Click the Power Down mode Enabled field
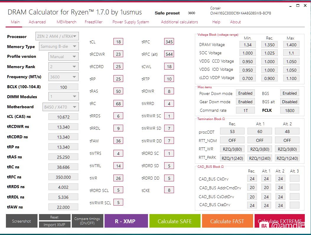Viewport: 311px width, 235px height. tap(245, 93)
